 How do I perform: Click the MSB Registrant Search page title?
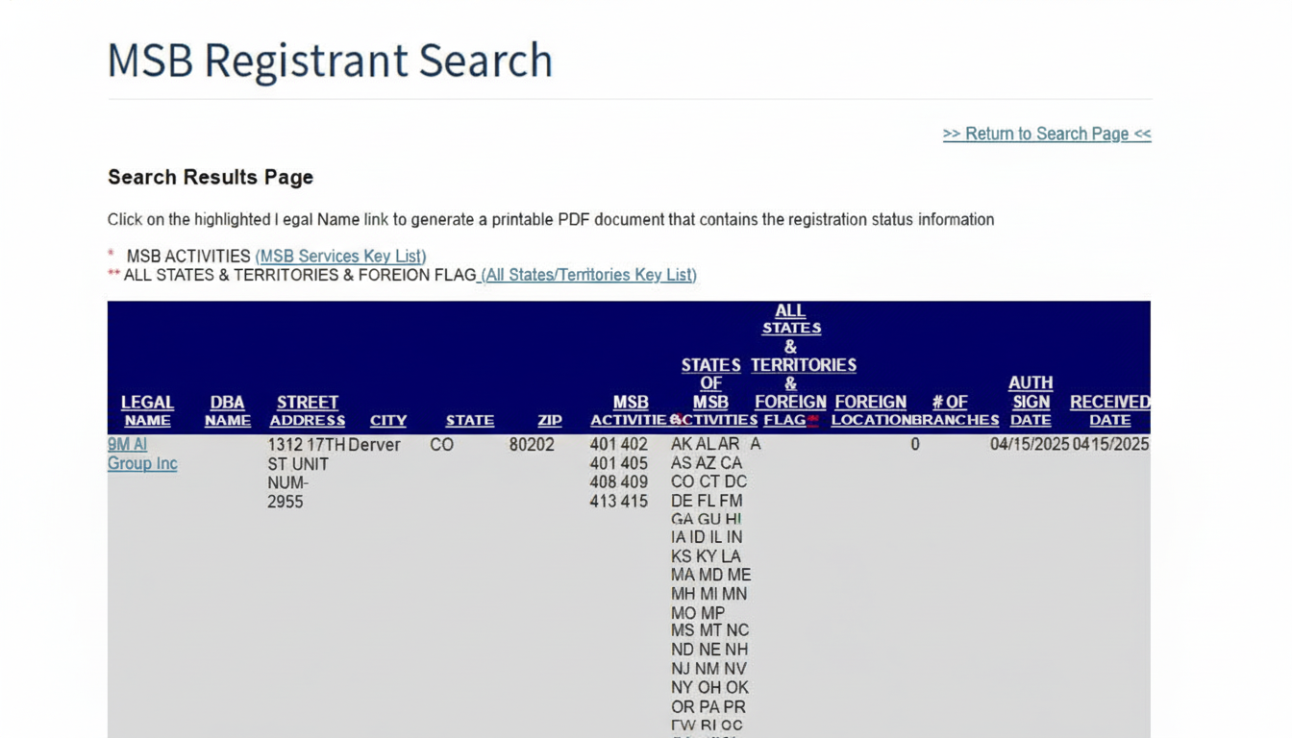click(x=330, y=61)
